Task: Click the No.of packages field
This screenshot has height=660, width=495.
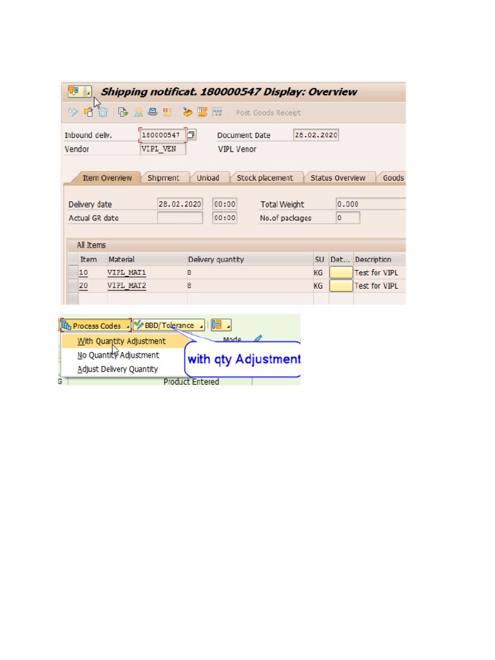Action: pyautogui.click(x=347, y=218)
